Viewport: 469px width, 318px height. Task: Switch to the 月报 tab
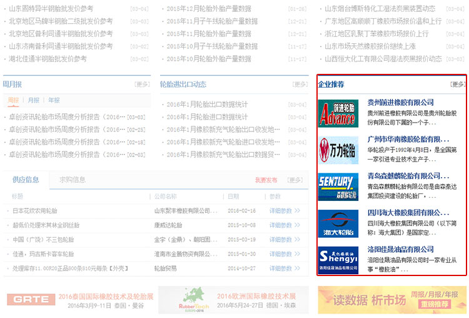(33, 100)
